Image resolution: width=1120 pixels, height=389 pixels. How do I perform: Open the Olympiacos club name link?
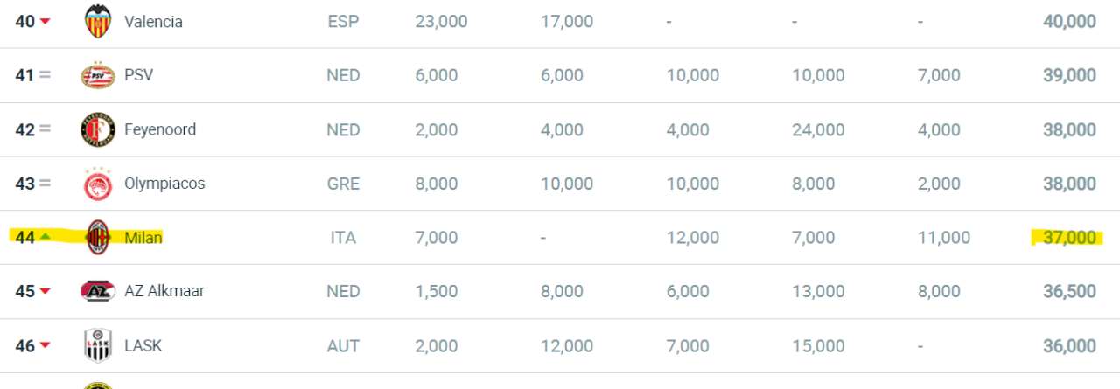[x=164, y=184]
